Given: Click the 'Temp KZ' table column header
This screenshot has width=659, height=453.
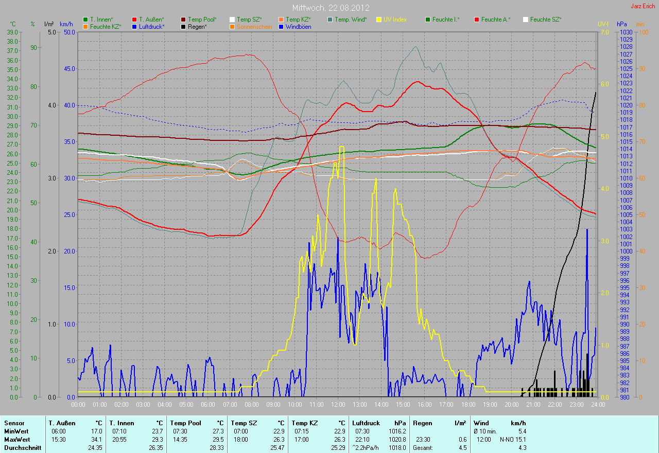Looking at the screenshot, I should tap(305, 423).
